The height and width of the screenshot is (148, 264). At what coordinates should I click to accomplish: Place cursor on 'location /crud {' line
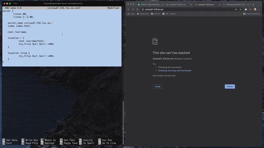pos(19,53)
